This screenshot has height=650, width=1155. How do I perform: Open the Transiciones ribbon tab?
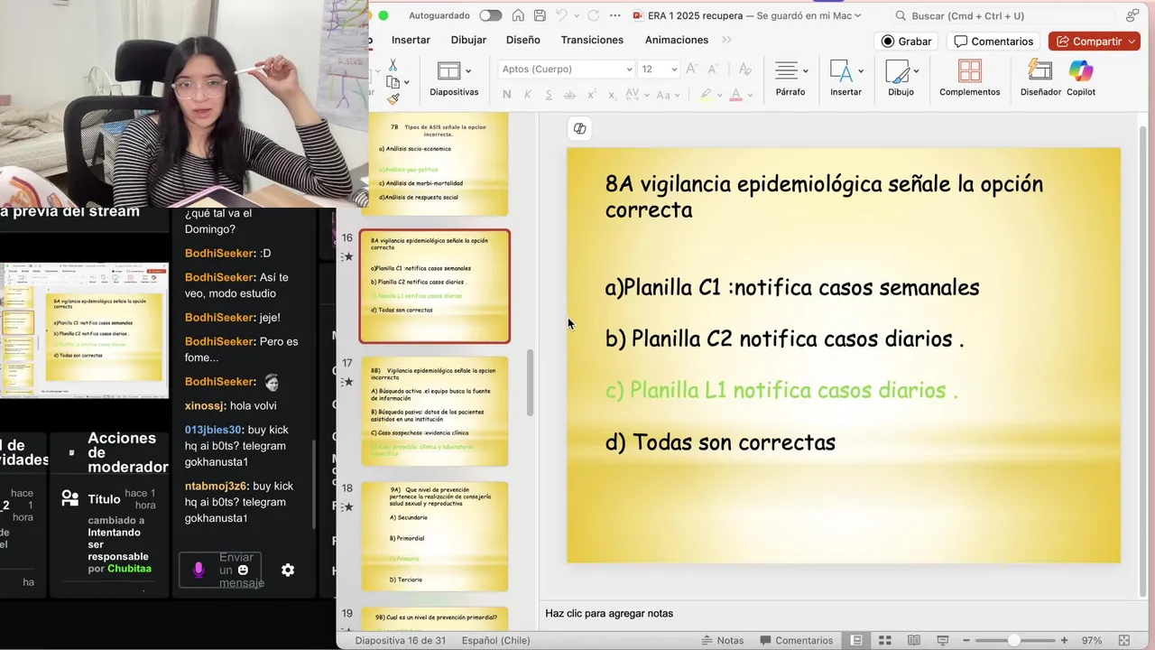pos(592,40)
